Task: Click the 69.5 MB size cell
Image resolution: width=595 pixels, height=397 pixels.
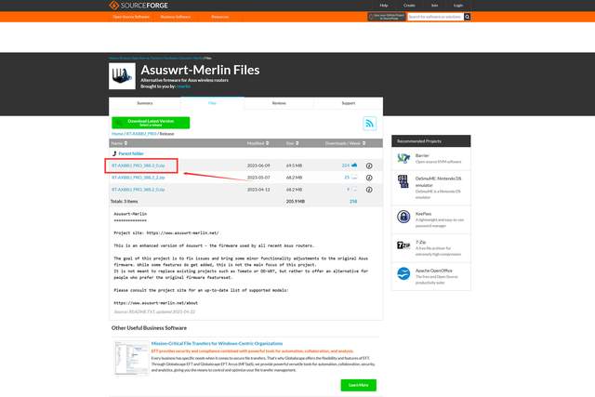Action: click(294, 165)
